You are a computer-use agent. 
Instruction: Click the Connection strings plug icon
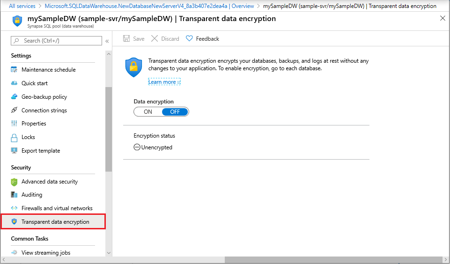pos(14,110)
